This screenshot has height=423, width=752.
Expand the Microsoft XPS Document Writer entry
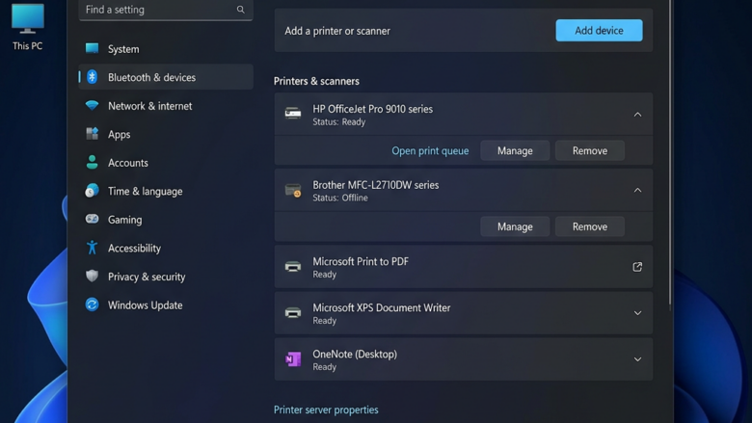637,313
